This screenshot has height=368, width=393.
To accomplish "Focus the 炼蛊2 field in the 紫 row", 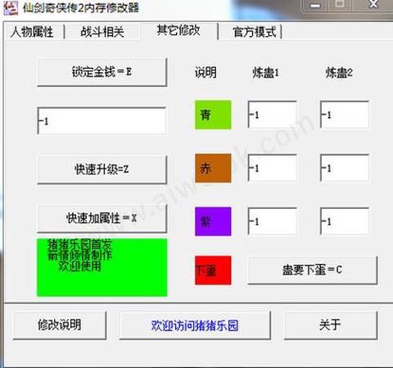I will coord(345,221).
